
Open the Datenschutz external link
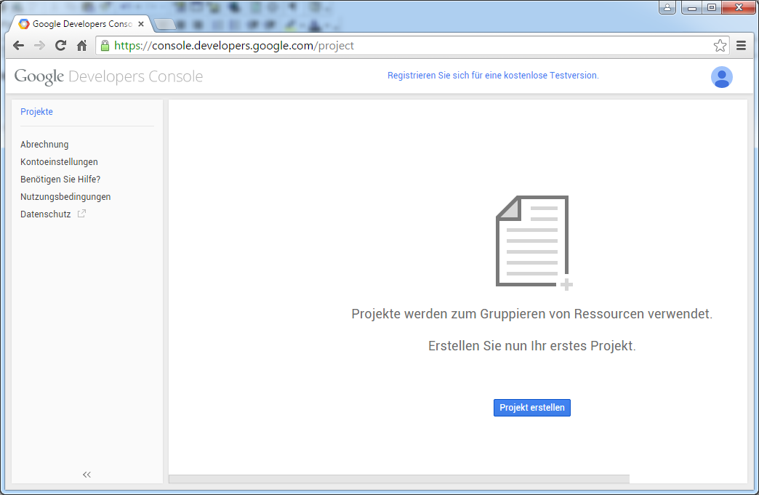pyautogui.click(x=46, y=214)
